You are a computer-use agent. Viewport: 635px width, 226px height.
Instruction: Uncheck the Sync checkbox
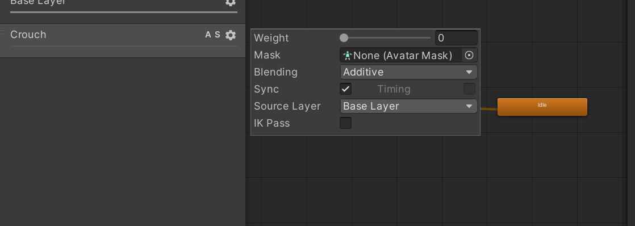pos(345,89)
